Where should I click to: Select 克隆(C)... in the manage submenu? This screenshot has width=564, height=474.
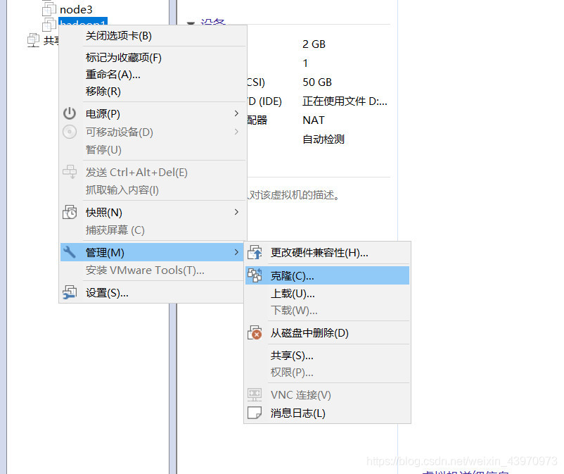327,275
